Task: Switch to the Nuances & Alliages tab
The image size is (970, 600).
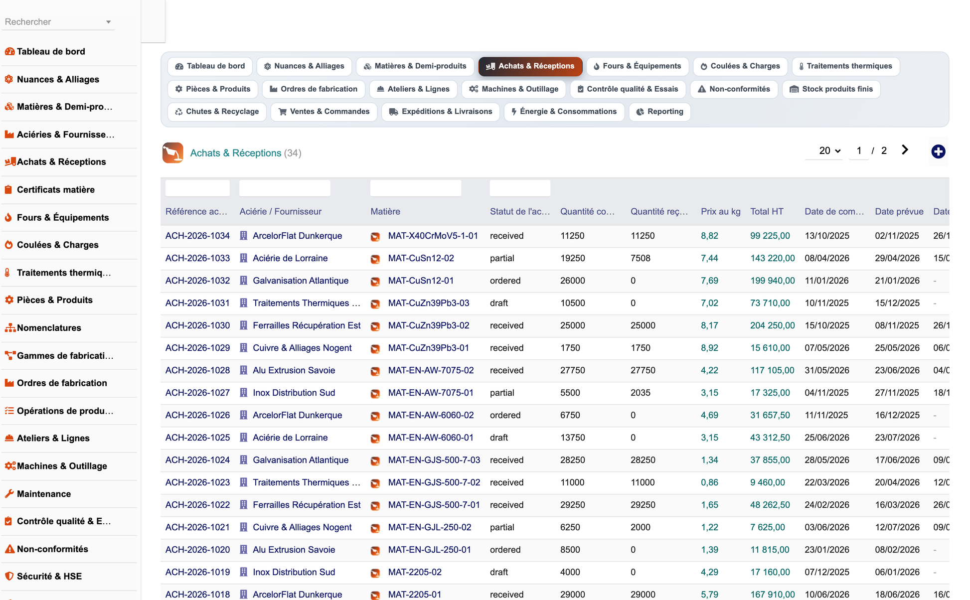Action: (x=304, y=66)
